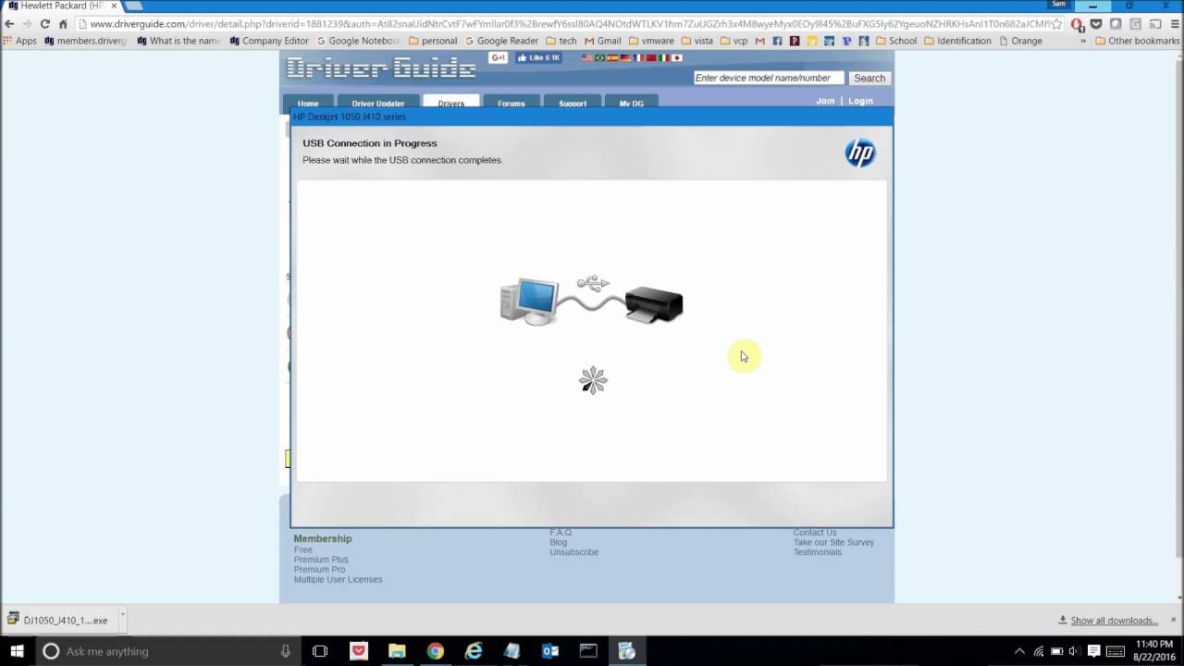
Task: Open the Other bookmarks folder
Action: tap(1137, 41)
